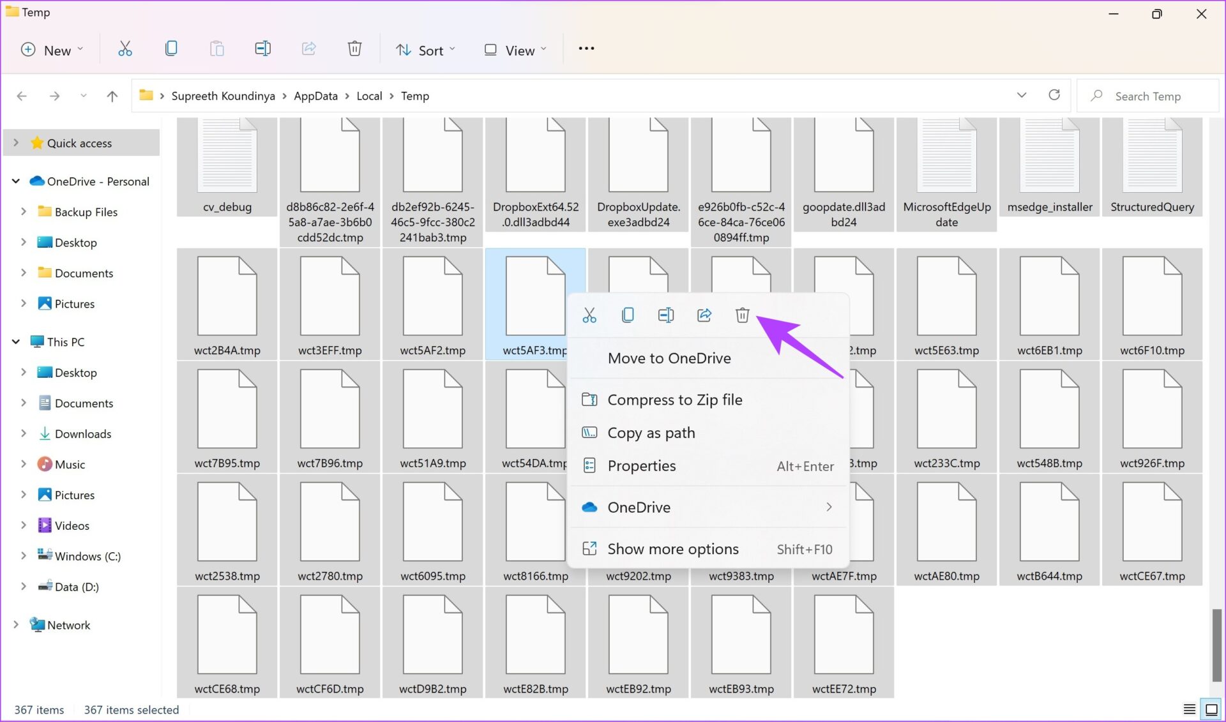Open the See more ellipsis in the toolbar
The image size is (1226, 722).
[586, 49]
